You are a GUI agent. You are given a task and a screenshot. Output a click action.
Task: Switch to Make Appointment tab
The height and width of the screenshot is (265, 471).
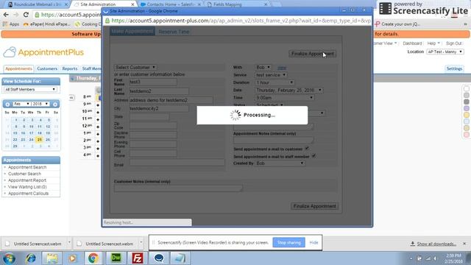(x=132, y=31)
